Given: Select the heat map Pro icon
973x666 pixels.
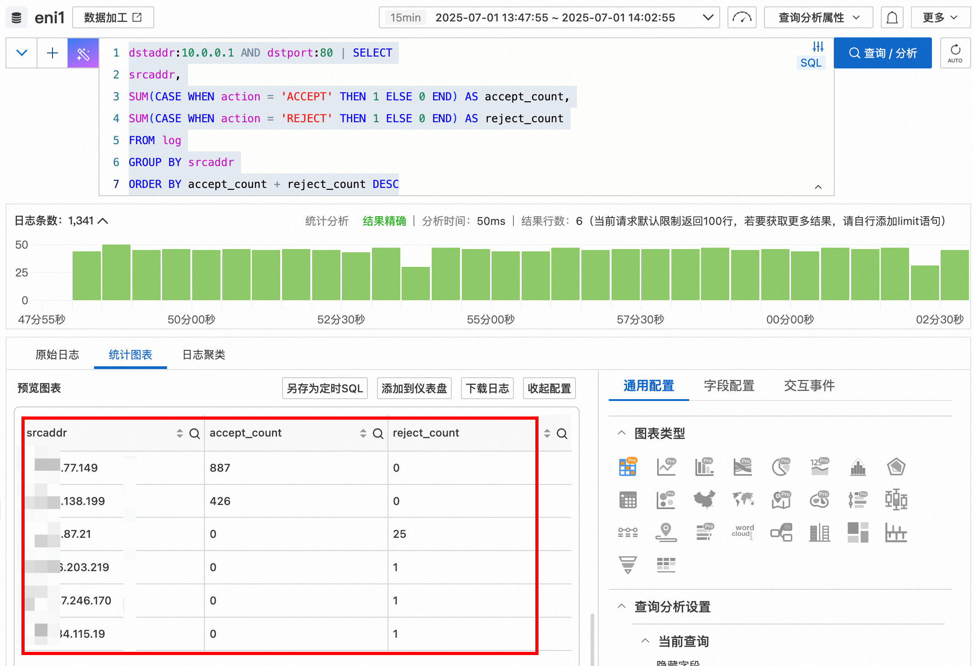Looking at the screenshot, I should (820, 500).
